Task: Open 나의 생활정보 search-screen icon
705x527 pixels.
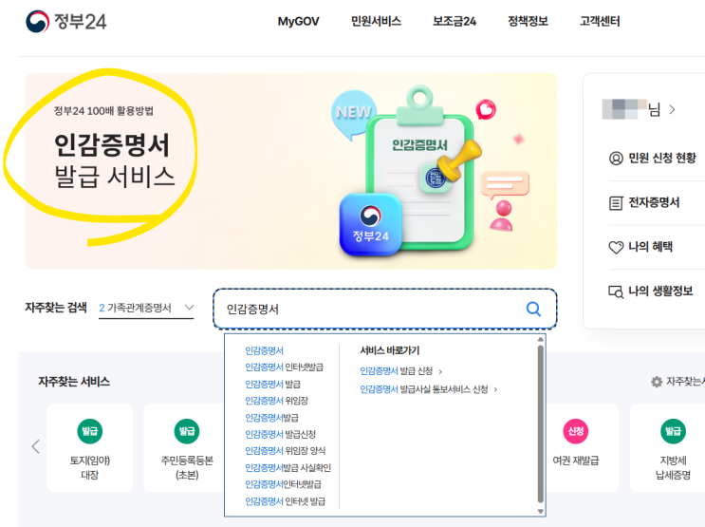Action: tap(616, 292)
